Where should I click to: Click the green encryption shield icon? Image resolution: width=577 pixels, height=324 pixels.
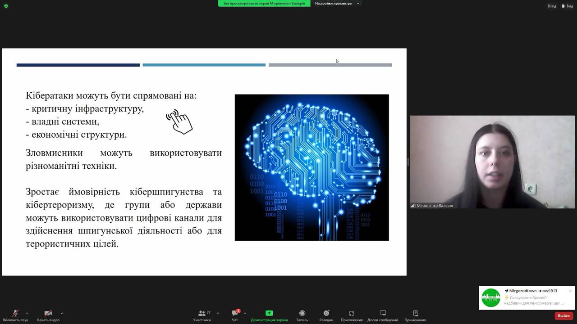pyautogui.click(x=6, y=6)
